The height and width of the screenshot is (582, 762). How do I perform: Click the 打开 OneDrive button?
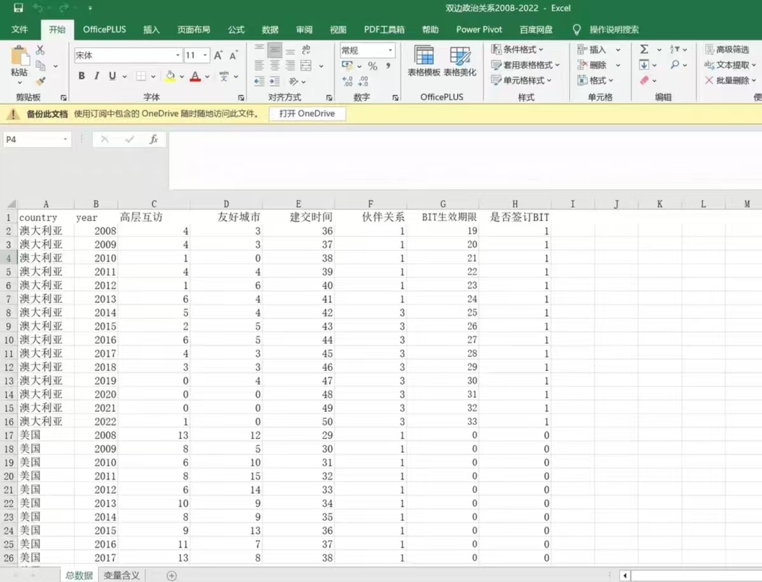307,114
